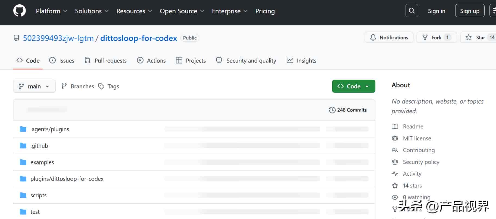
Task: Open the dittosloop-for-codex repository link
Action: tap(139, 38)
